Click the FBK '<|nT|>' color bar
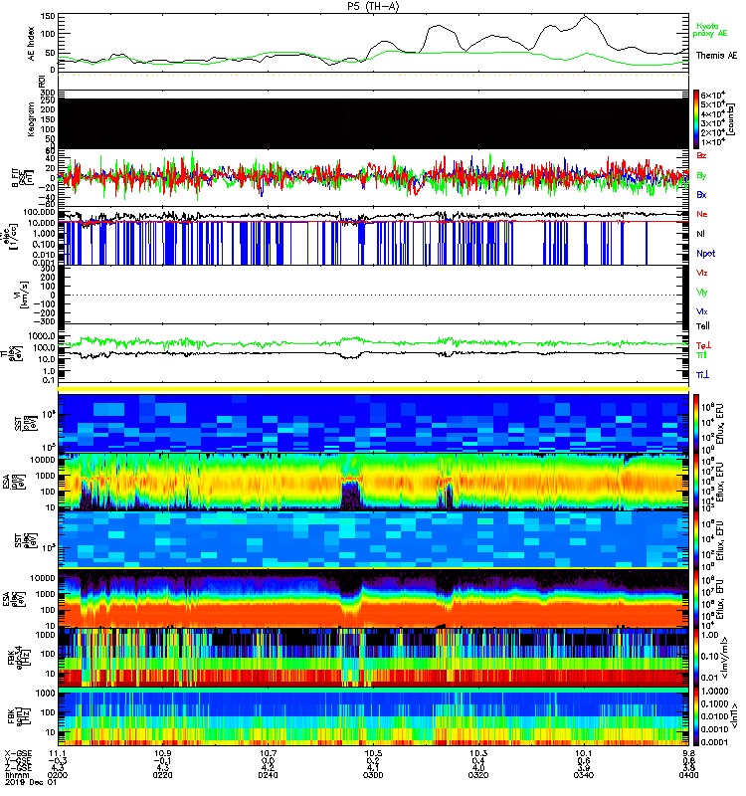746x796 pixels. click(x=696, y=716)
